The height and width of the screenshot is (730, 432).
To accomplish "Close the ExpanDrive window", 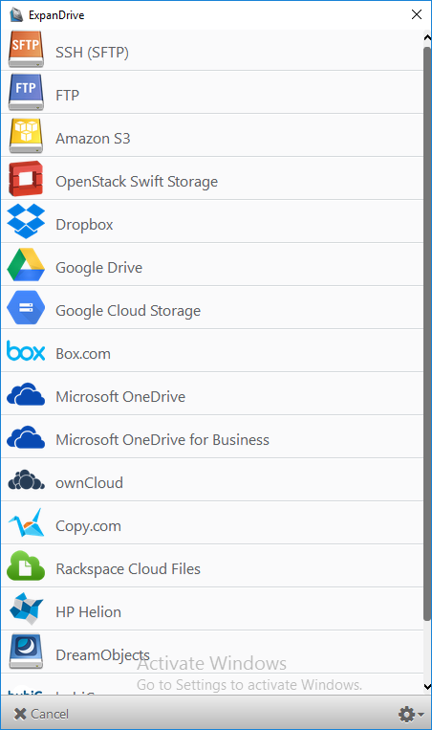I will [417, 14].
